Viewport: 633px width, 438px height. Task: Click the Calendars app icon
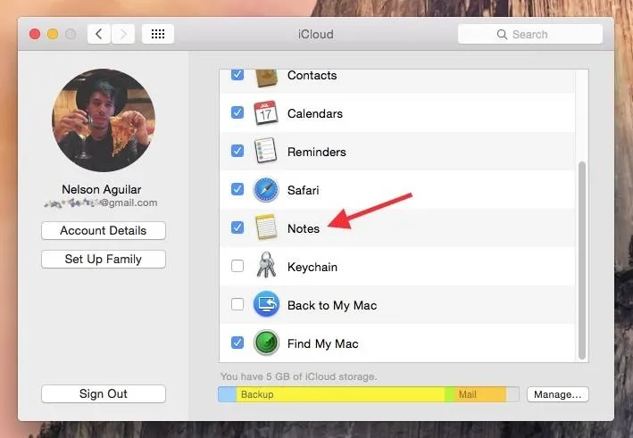click(266, 112)
